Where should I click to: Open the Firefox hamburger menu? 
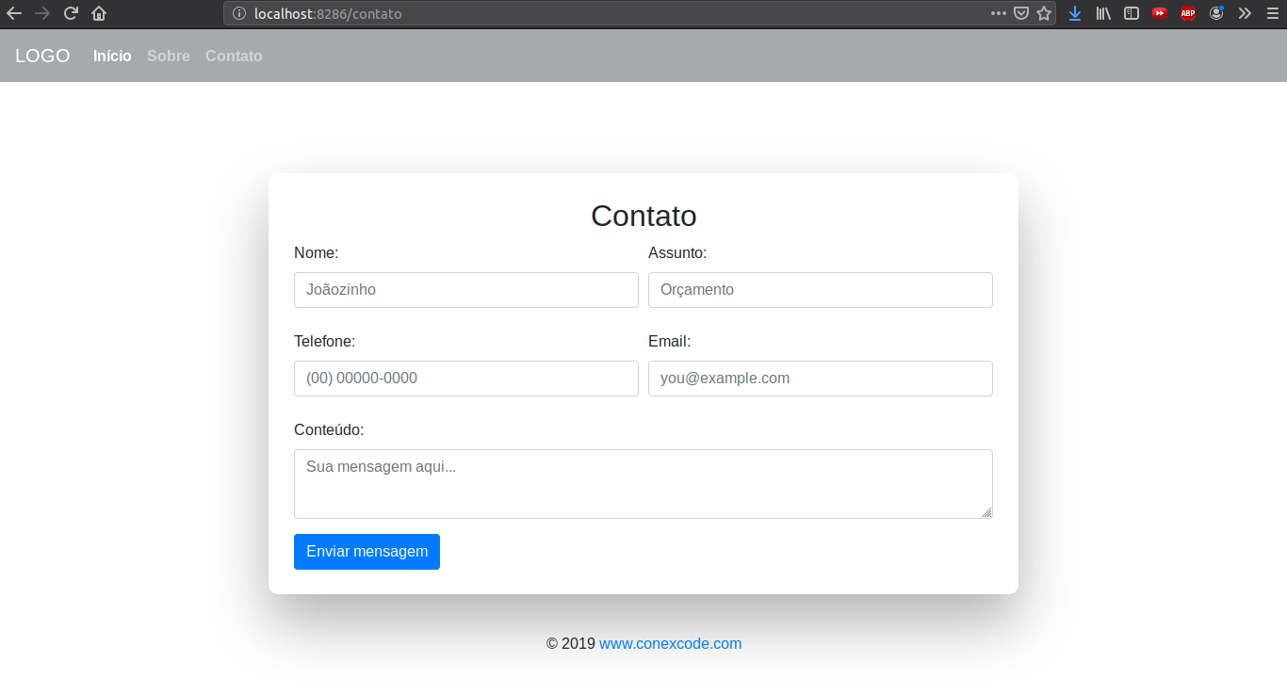point(1273,13)
